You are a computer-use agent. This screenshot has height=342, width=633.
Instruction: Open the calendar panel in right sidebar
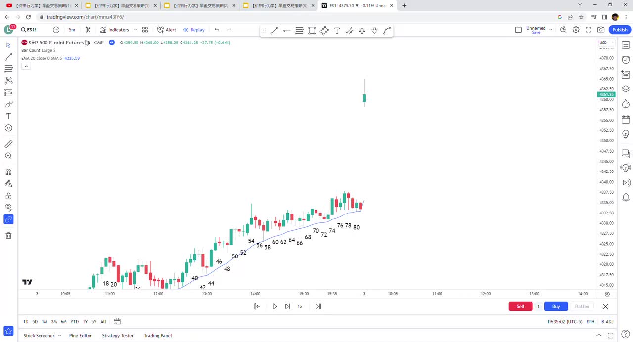(626, 119)
